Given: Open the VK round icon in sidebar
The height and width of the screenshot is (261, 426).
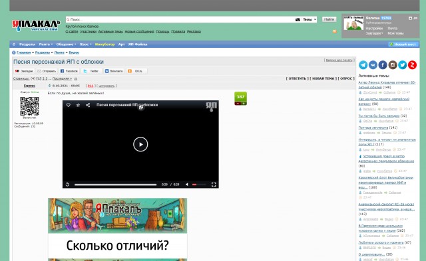Looking at the screenshot, I should (x=373, y=65).
